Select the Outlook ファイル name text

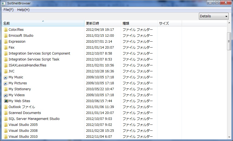tap(22, 107)
